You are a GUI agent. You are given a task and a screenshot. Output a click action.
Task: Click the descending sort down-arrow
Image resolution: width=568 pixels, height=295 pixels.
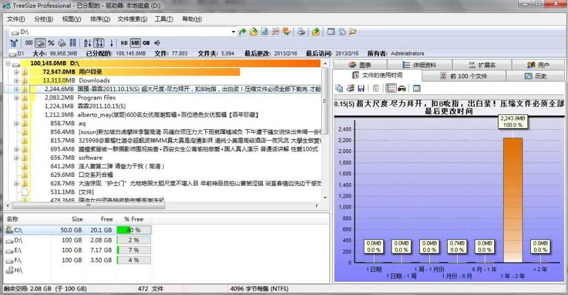(111, 43)
